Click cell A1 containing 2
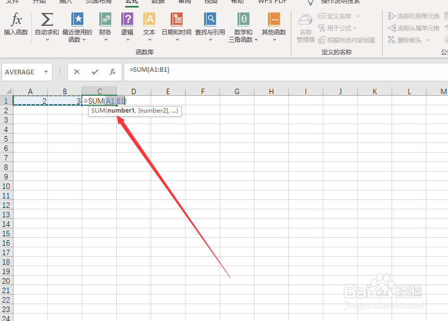The height and width of the screenshot is (321, 448). click(x=30, y=101)
